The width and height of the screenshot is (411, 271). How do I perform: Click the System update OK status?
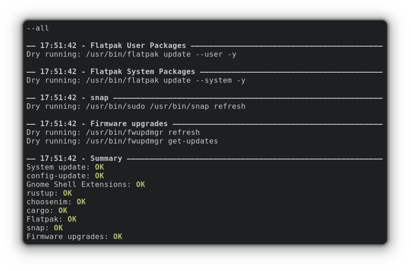click(100, 167)
